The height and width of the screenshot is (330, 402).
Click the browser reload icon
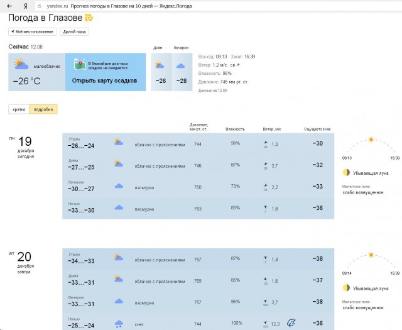click(x=39, y=5)
